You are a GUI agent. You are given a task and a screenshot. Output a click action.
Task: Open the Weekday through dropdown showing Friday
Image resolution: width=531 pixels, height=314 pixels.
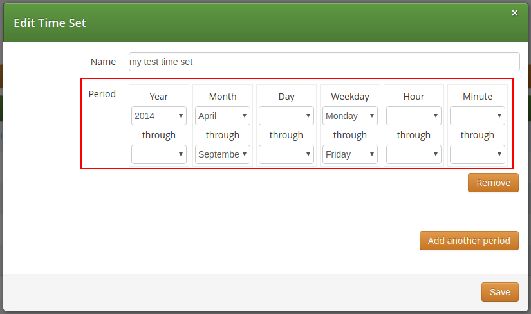349,154
